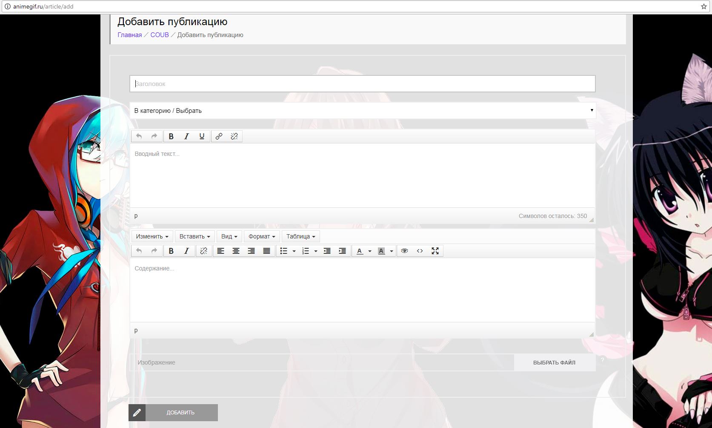Click the p path in content editor status bar
The image size is (712, 428).
[x=136, y=330]
